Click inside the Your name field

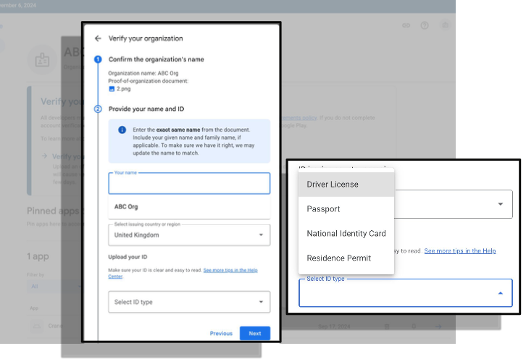tap(189, 183)
